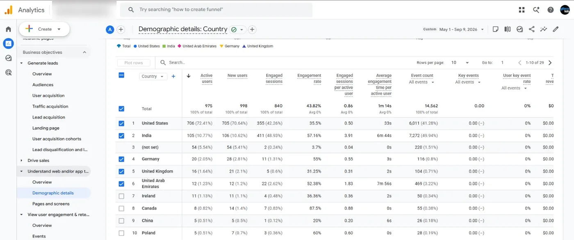This screenshot has height=240, width=574.
Task: Click the A comparison badge
Action: point(109,29)
